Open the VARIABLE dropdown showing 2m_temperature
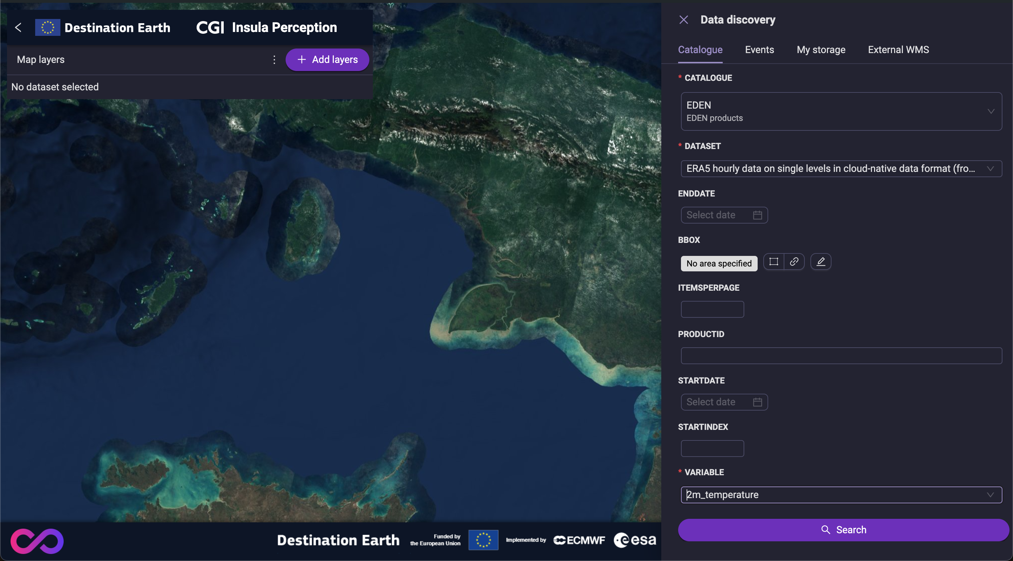 [x=841, y=495]
